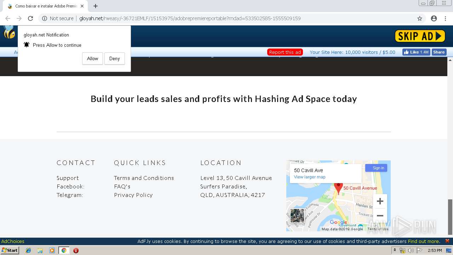Viewport: 453px width, 255px height.
Task: Click the address bar URL
Action: coord(190,18)
